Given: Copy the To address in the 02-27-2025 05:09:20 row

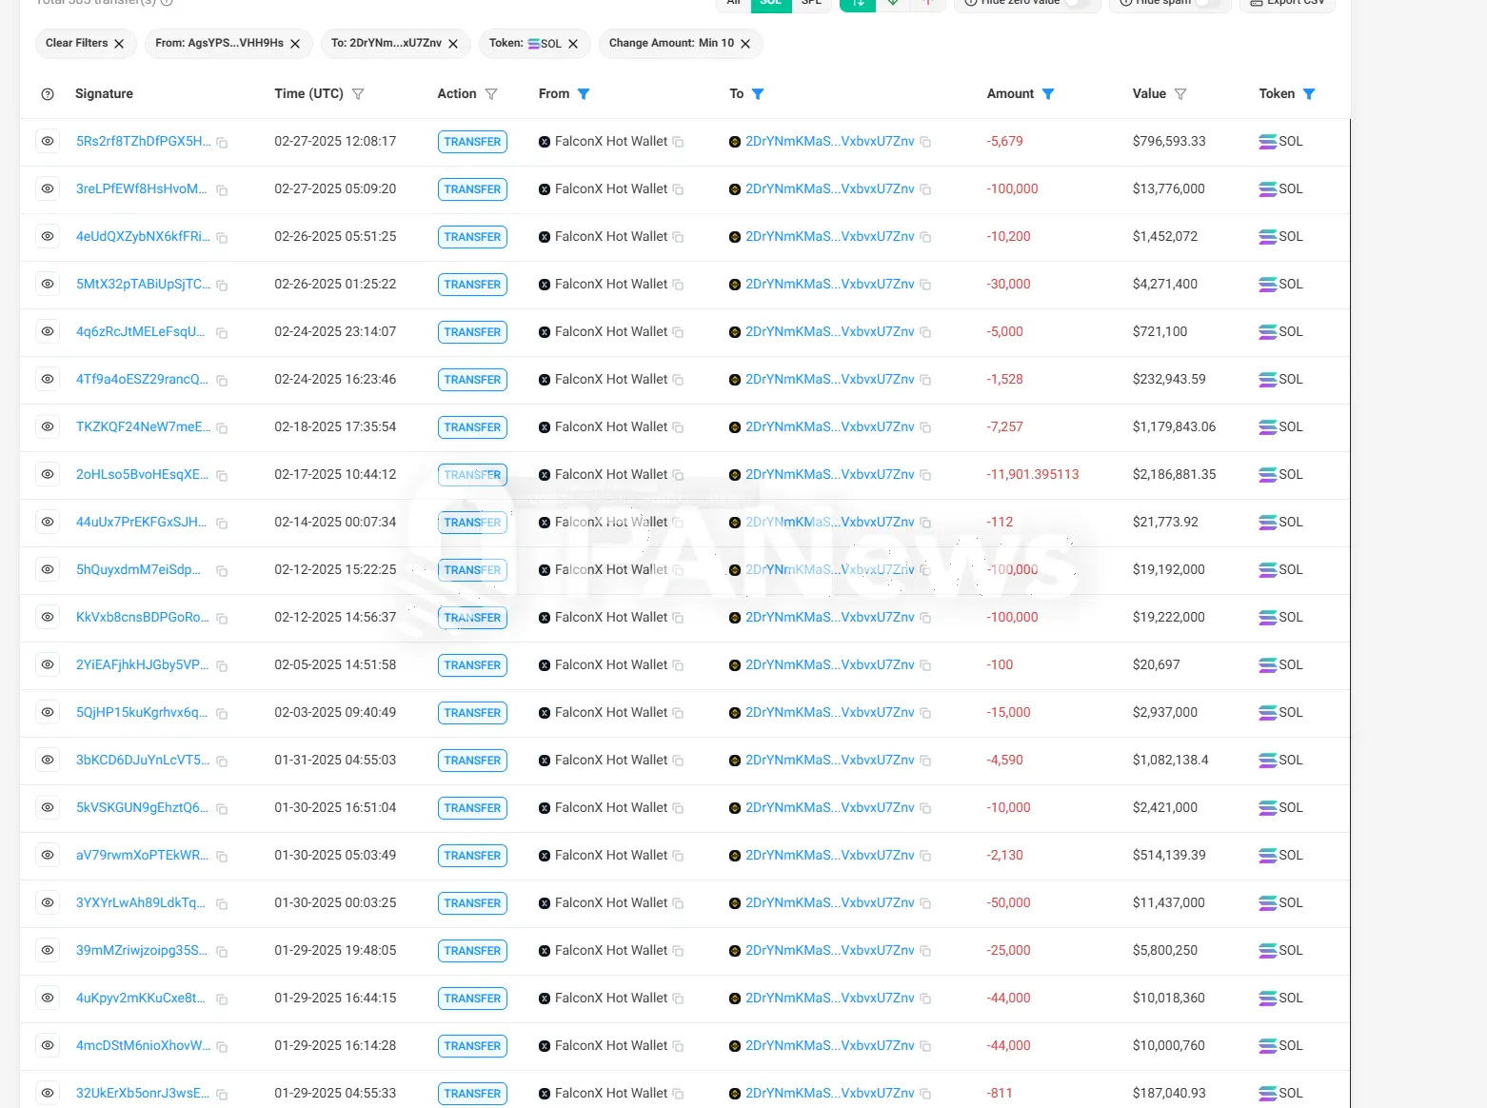Looking at the screenshot, I should [x=925, y=190].
